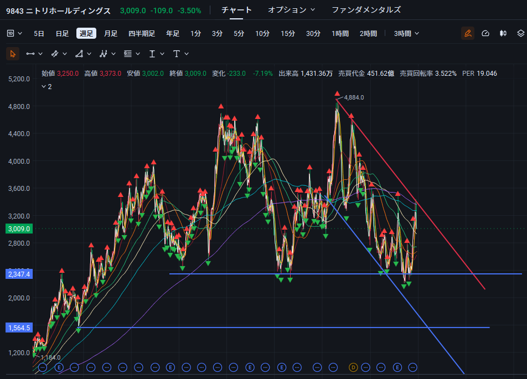Viewport: 527px width, 379px height.
Task: Click the 1,184.0 low price annotation
Action: (x=50, y=357)
